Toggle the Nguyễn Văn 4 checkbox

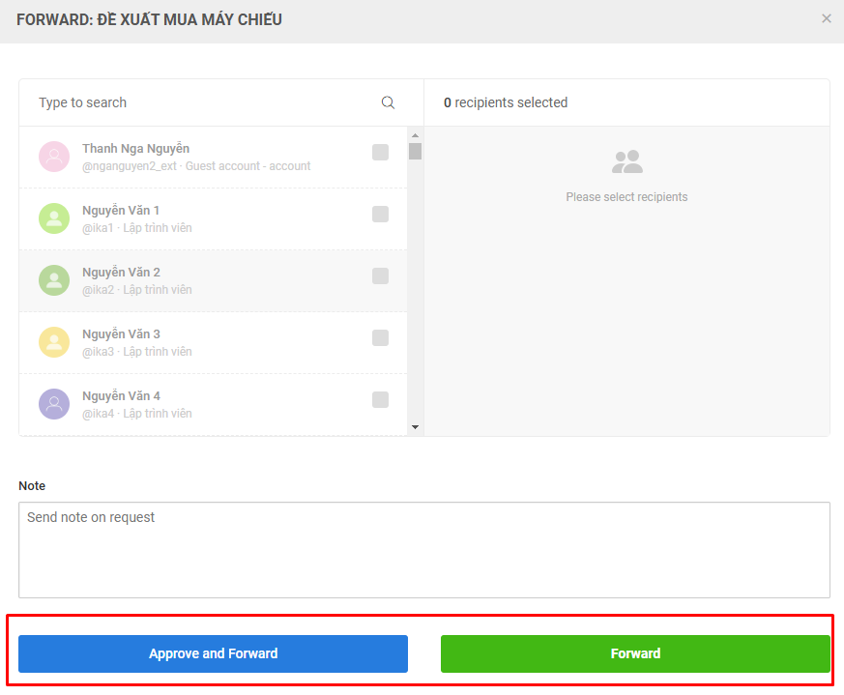coord(381,399)
